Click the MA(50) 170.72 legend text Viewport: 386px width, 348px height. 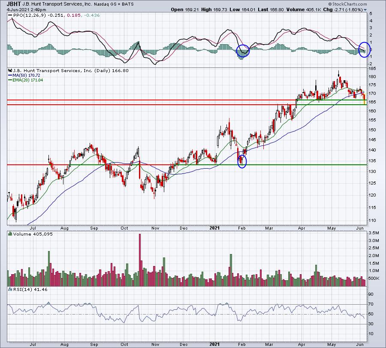[26, 76]
